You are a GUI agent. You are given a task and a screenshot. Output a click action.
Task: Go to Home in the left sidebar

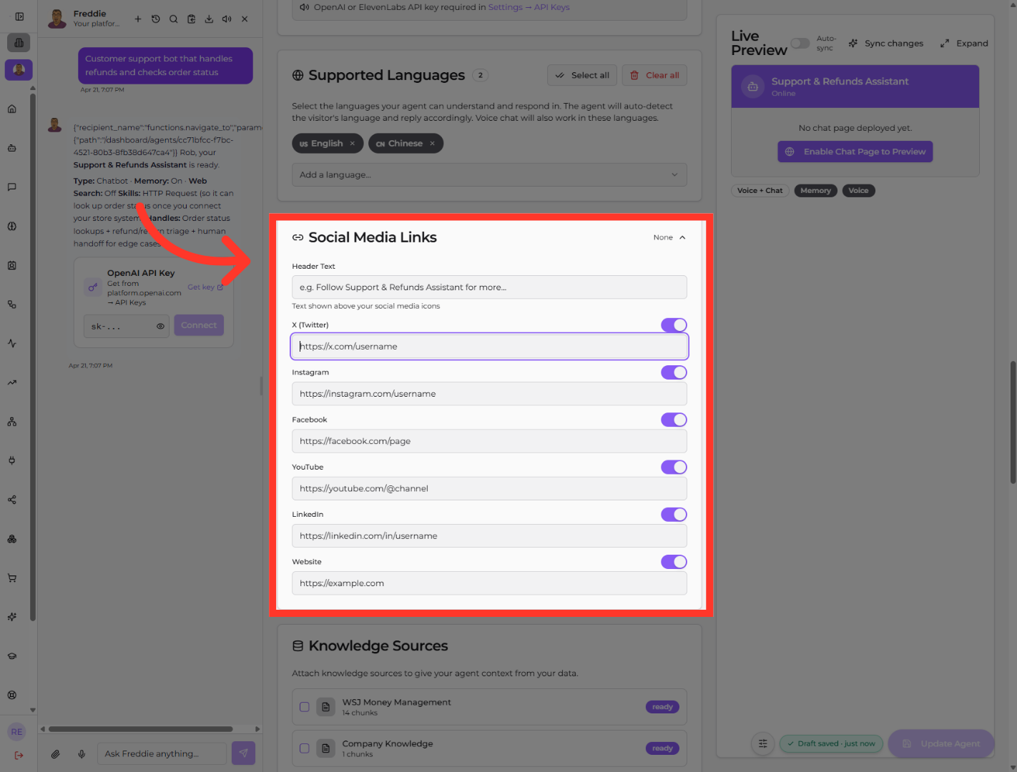(x=12, y=109)
